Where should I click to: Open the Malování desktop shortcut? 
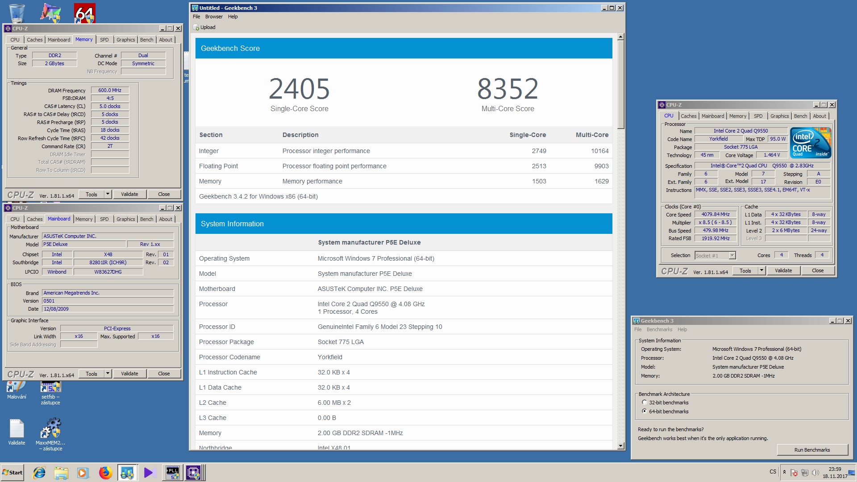(17, 391)
